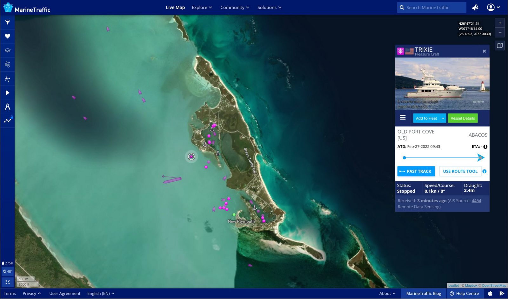Click info icon beside Use Route Tool

(x=485, y=171)
